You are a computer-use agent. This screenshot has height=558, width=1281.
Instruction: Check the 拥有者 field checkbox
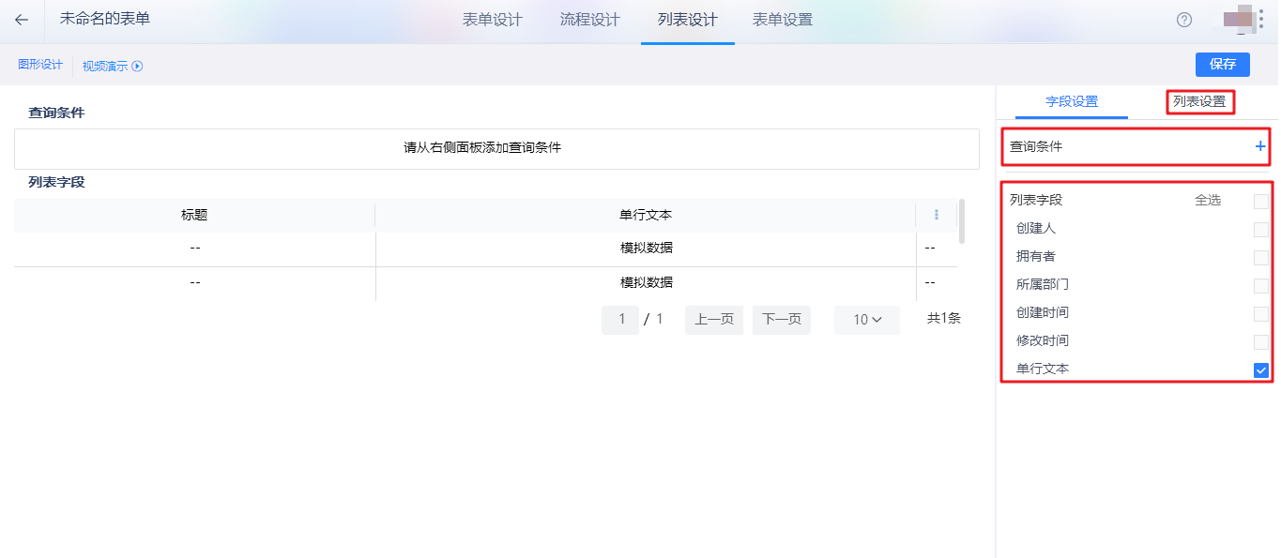pos(1260,257)
